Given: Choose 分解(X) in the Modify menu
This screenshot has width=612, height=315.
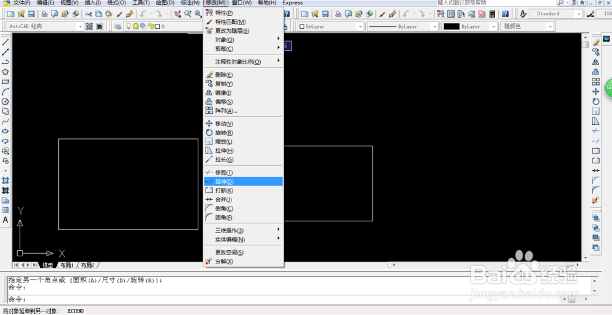Looking at the screenshot, I should (244, 261).
